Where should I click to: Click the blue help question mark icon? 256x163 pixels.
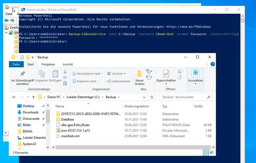[212, 64]
